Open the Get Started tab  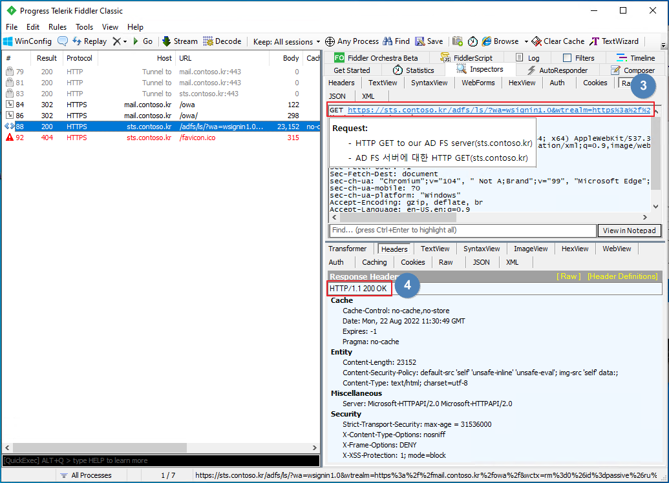click(352, 70)
